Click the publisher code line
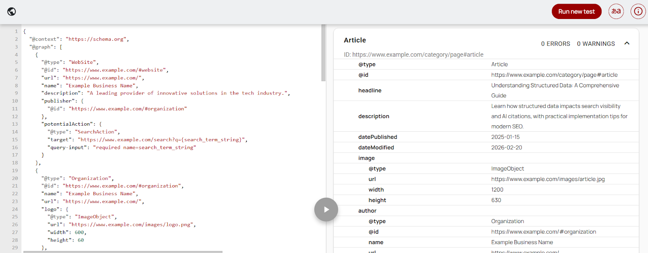The width and height of the screenshot is (648, 253). [x=62, y=101]
